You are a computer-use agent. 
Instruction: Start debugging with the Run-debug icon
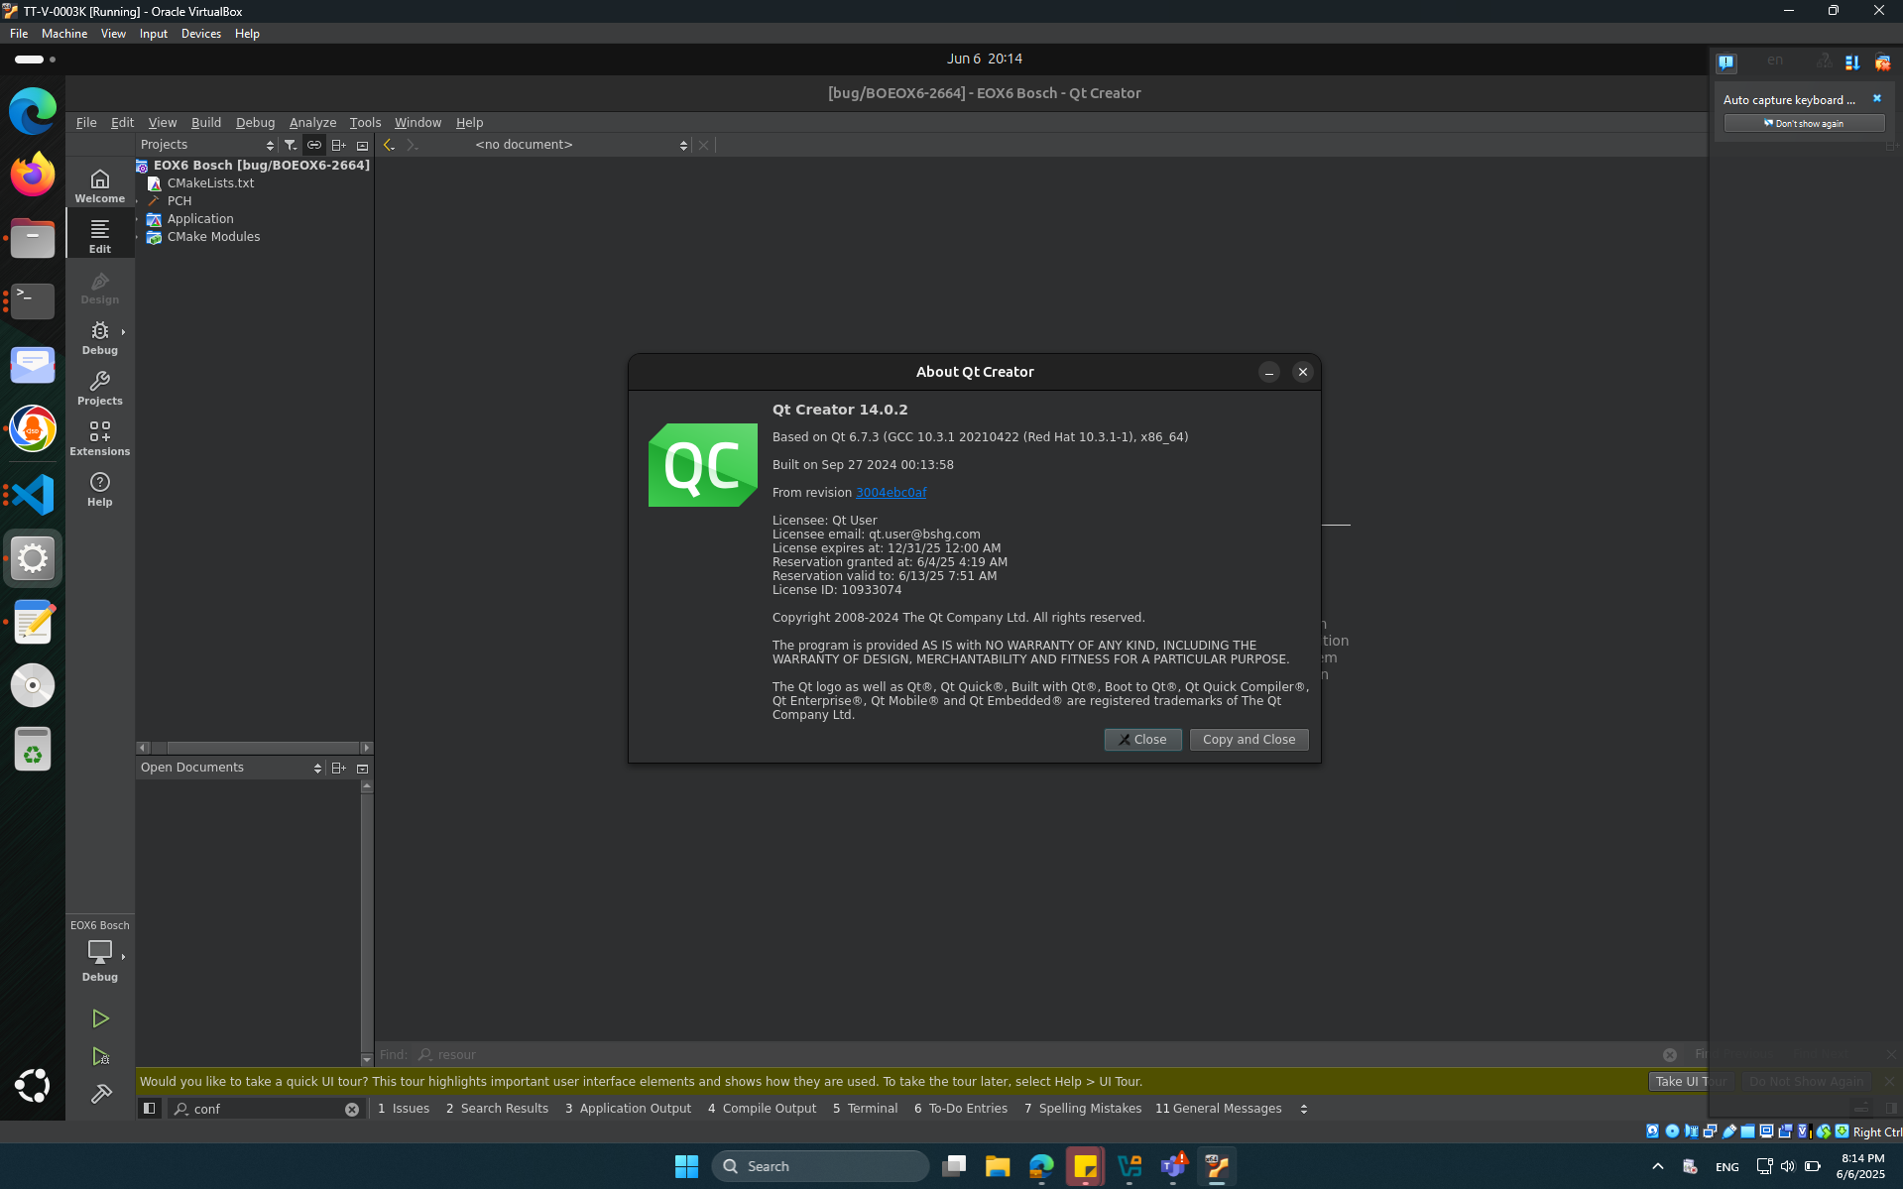click(100, 1056)
